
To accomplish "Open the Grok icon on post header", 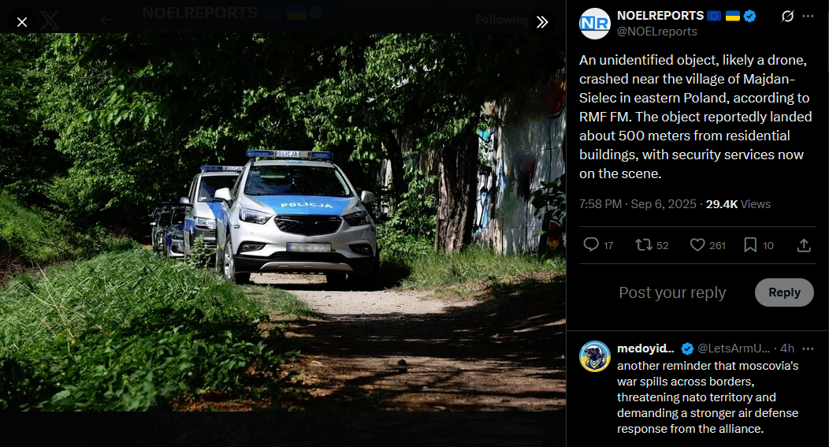I will point(787,17).
